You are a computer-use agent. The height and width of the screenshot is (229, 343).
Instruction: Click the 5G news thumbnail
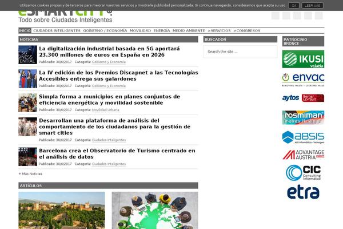click(x=28, y=55)
